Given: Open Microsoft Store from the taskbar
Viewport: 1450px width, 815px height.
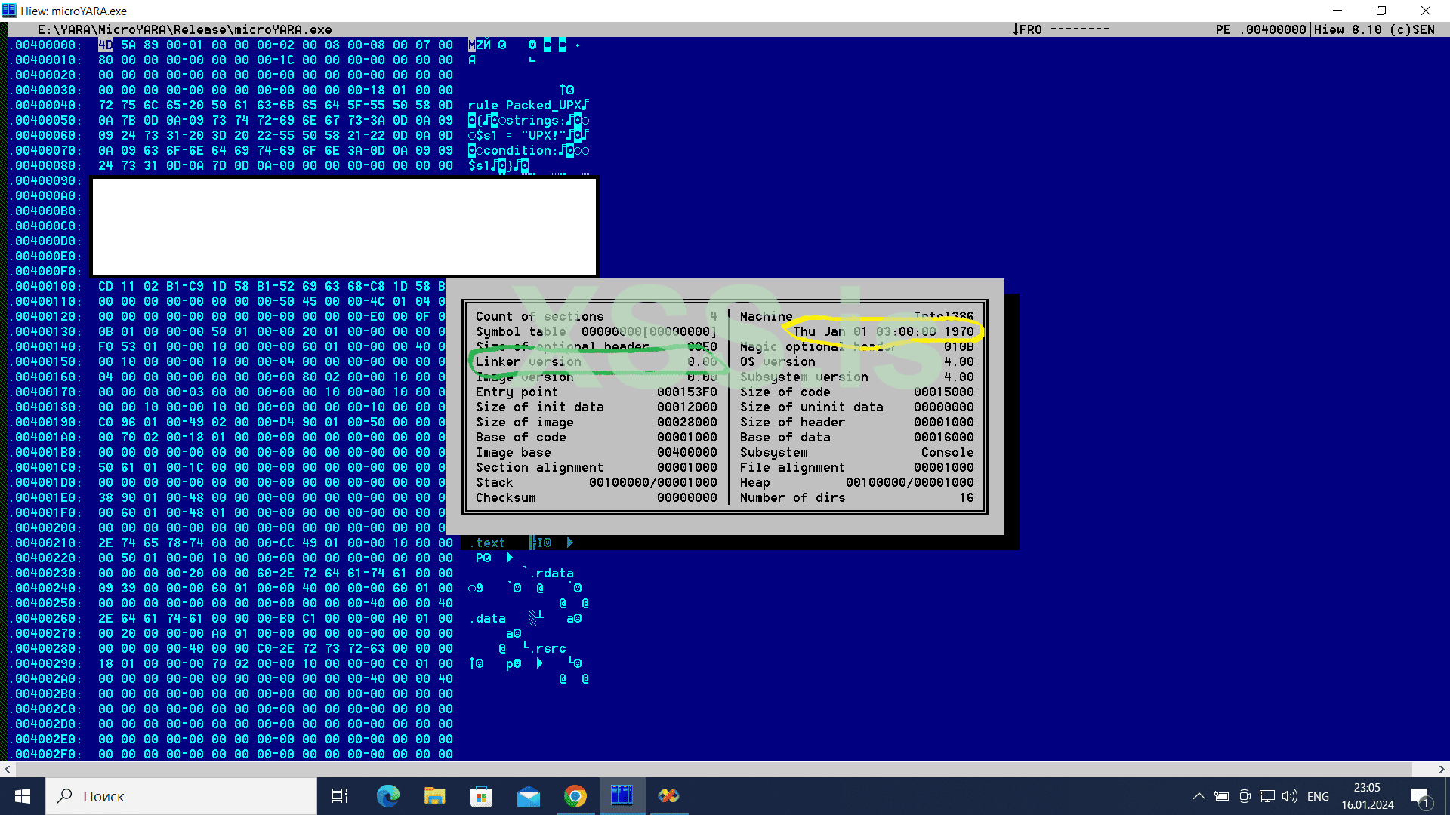Looking at the screenshot, I should [481, 796].
